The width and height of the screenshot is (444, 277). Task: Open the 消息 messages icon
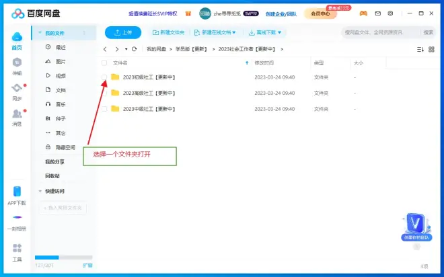[17, 114]
